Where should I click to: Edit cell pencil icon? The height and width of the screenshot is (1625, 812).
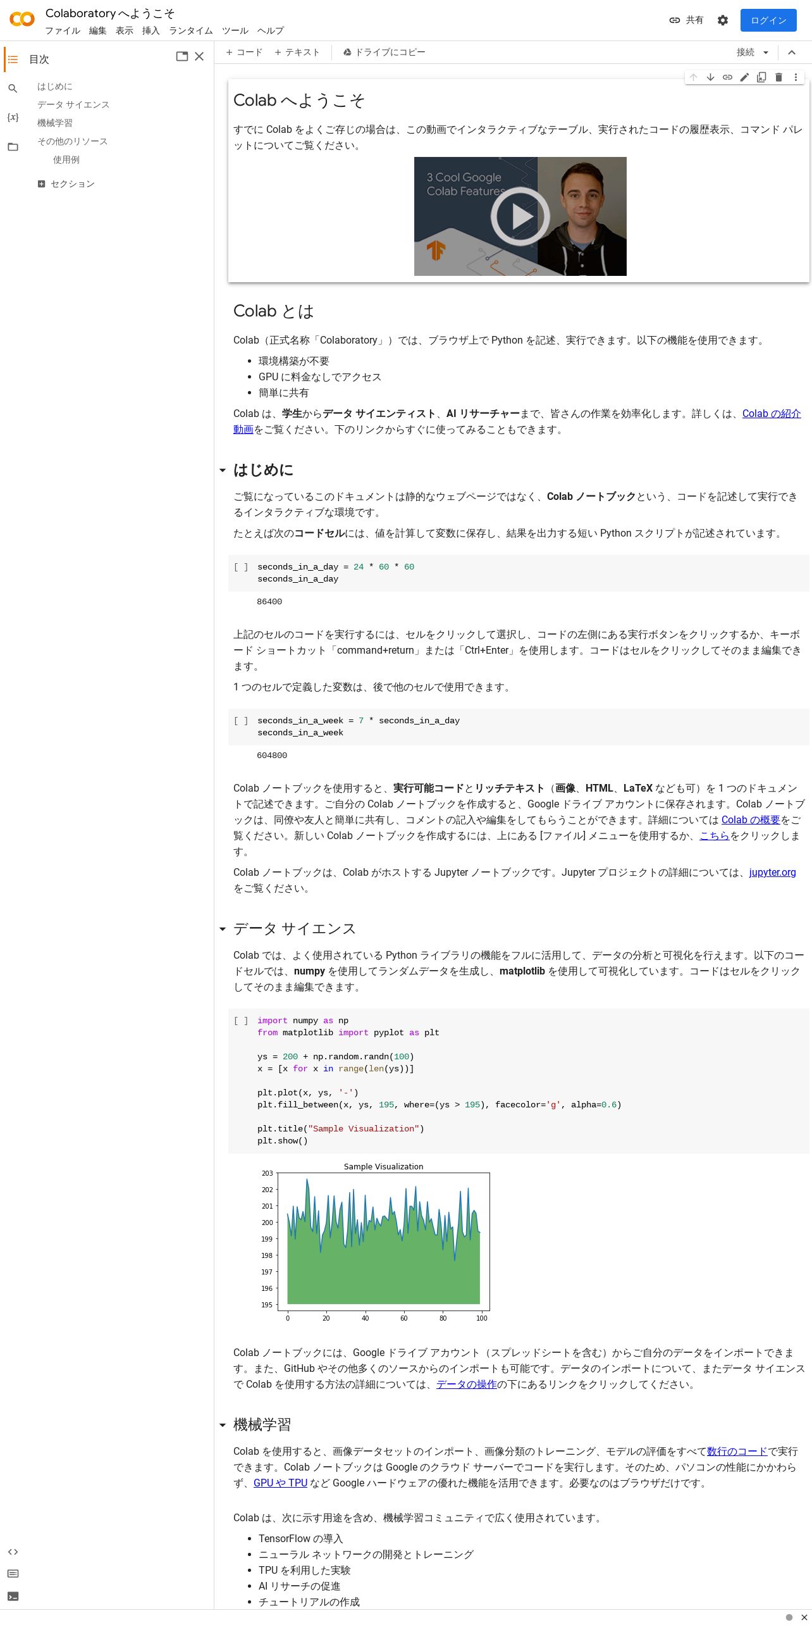click(745, 77)
